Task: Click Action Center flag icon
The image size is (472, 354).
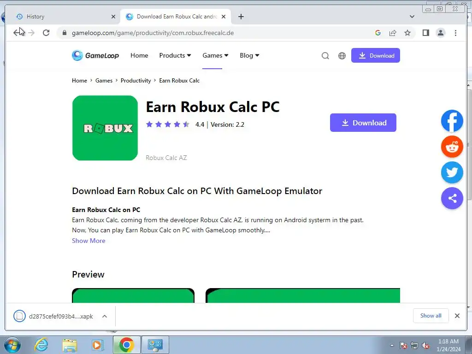Action: pyautogui.click(x=403, y=345)
